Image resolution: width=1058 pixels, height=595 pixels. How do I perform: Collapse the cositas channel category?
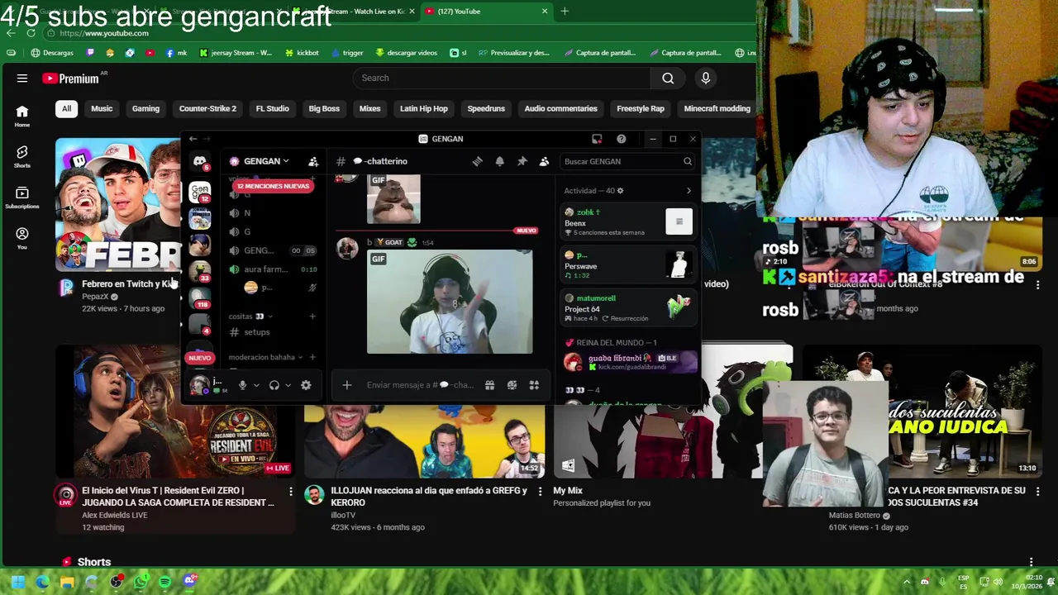coord(250,316)
